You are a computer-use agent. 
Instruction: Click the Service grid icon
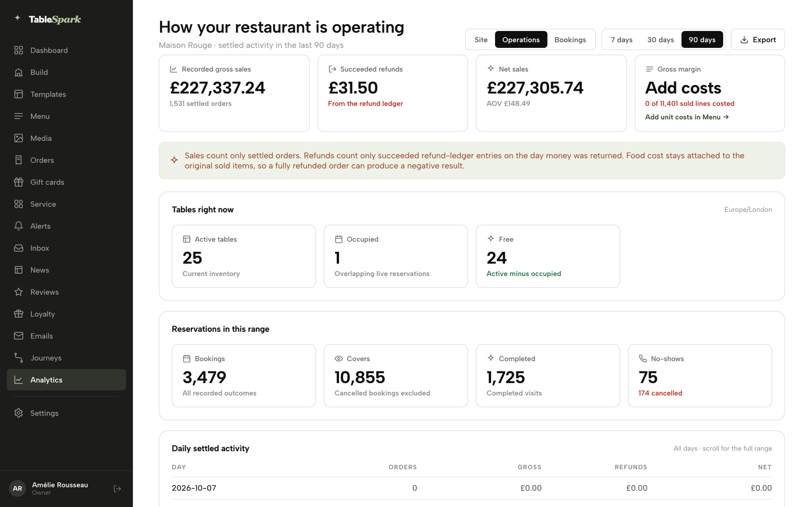(19, 204)
